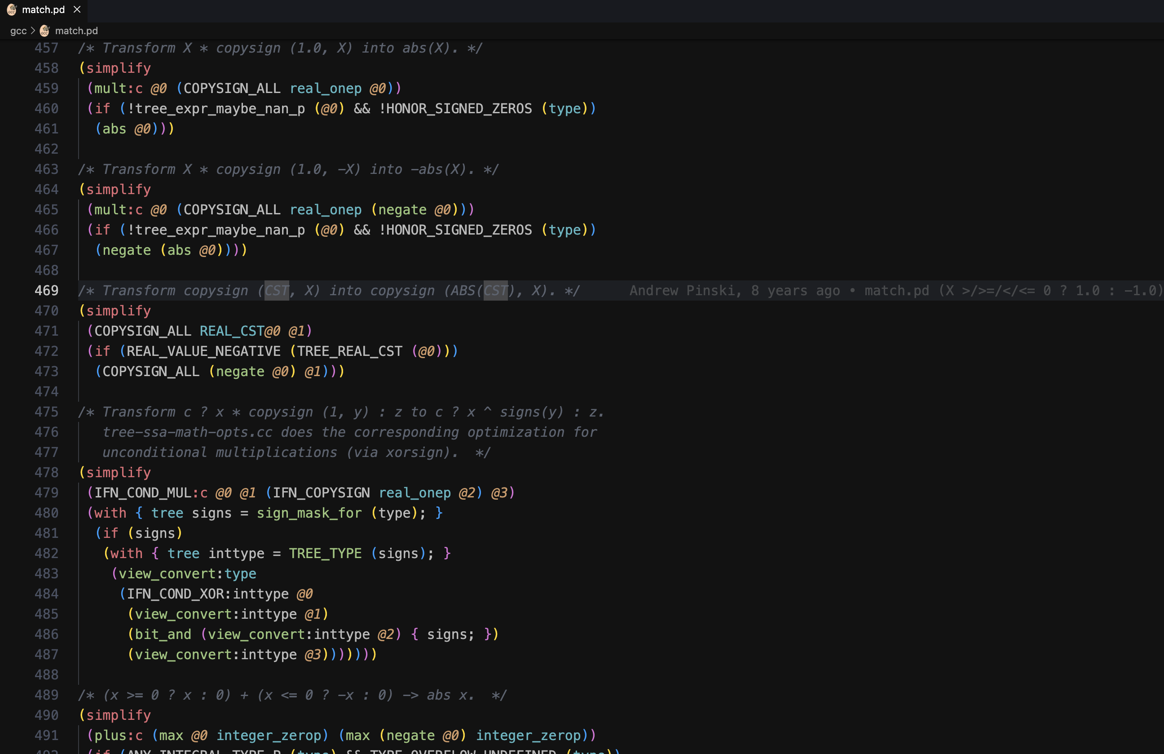This screenshot has width=1164, height=754.
Task: Click IFN_COND_XOR token on line 484
Action: click(175, 594)
